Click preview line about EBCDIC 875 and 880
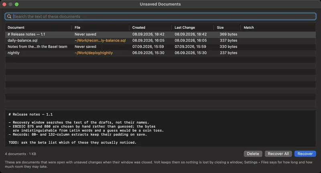 click(82, 126)
